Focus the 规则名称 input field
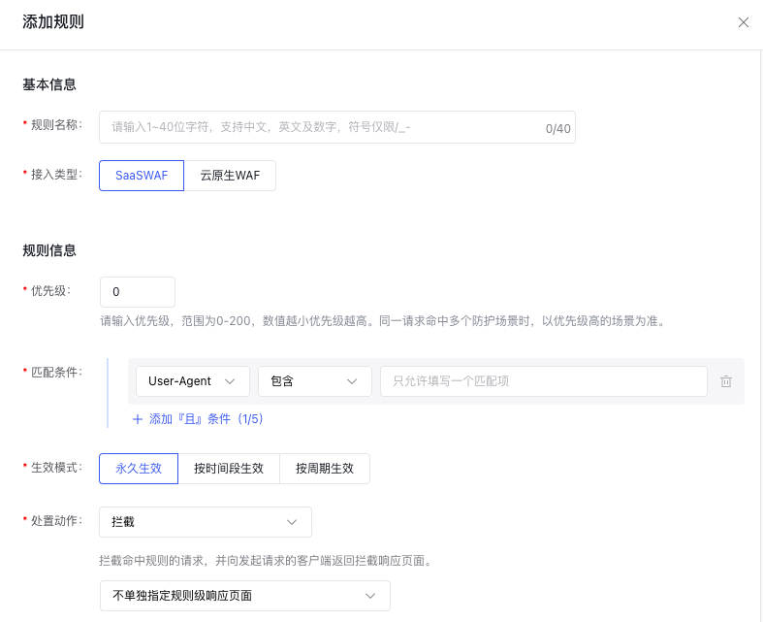This screenshot has height=622, width=763. tap(337, 127)
